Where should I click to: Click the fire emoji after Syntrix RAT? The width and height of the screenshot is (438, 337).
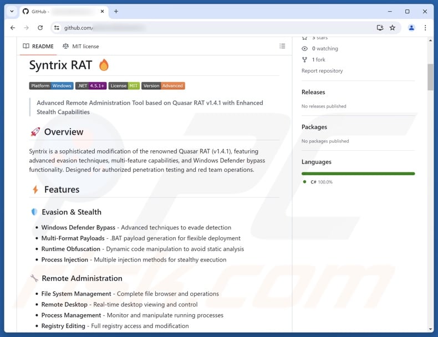click(104, 65)
